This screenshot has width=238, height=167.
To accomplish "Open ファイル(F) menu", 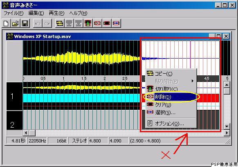I will point(13,13).
